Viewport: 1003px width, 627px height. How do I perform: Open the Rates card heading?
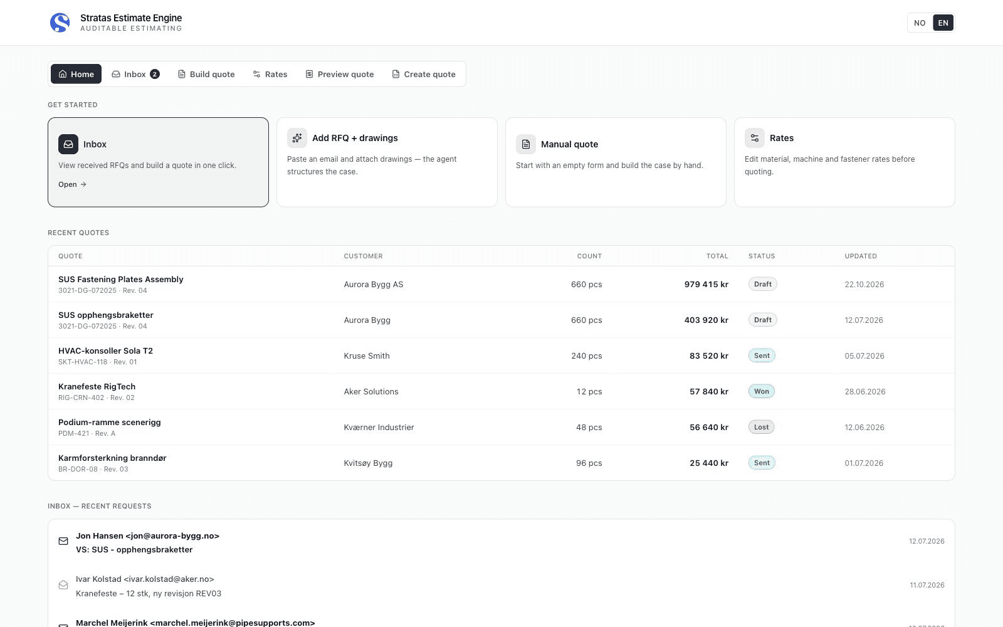[781, 138]
